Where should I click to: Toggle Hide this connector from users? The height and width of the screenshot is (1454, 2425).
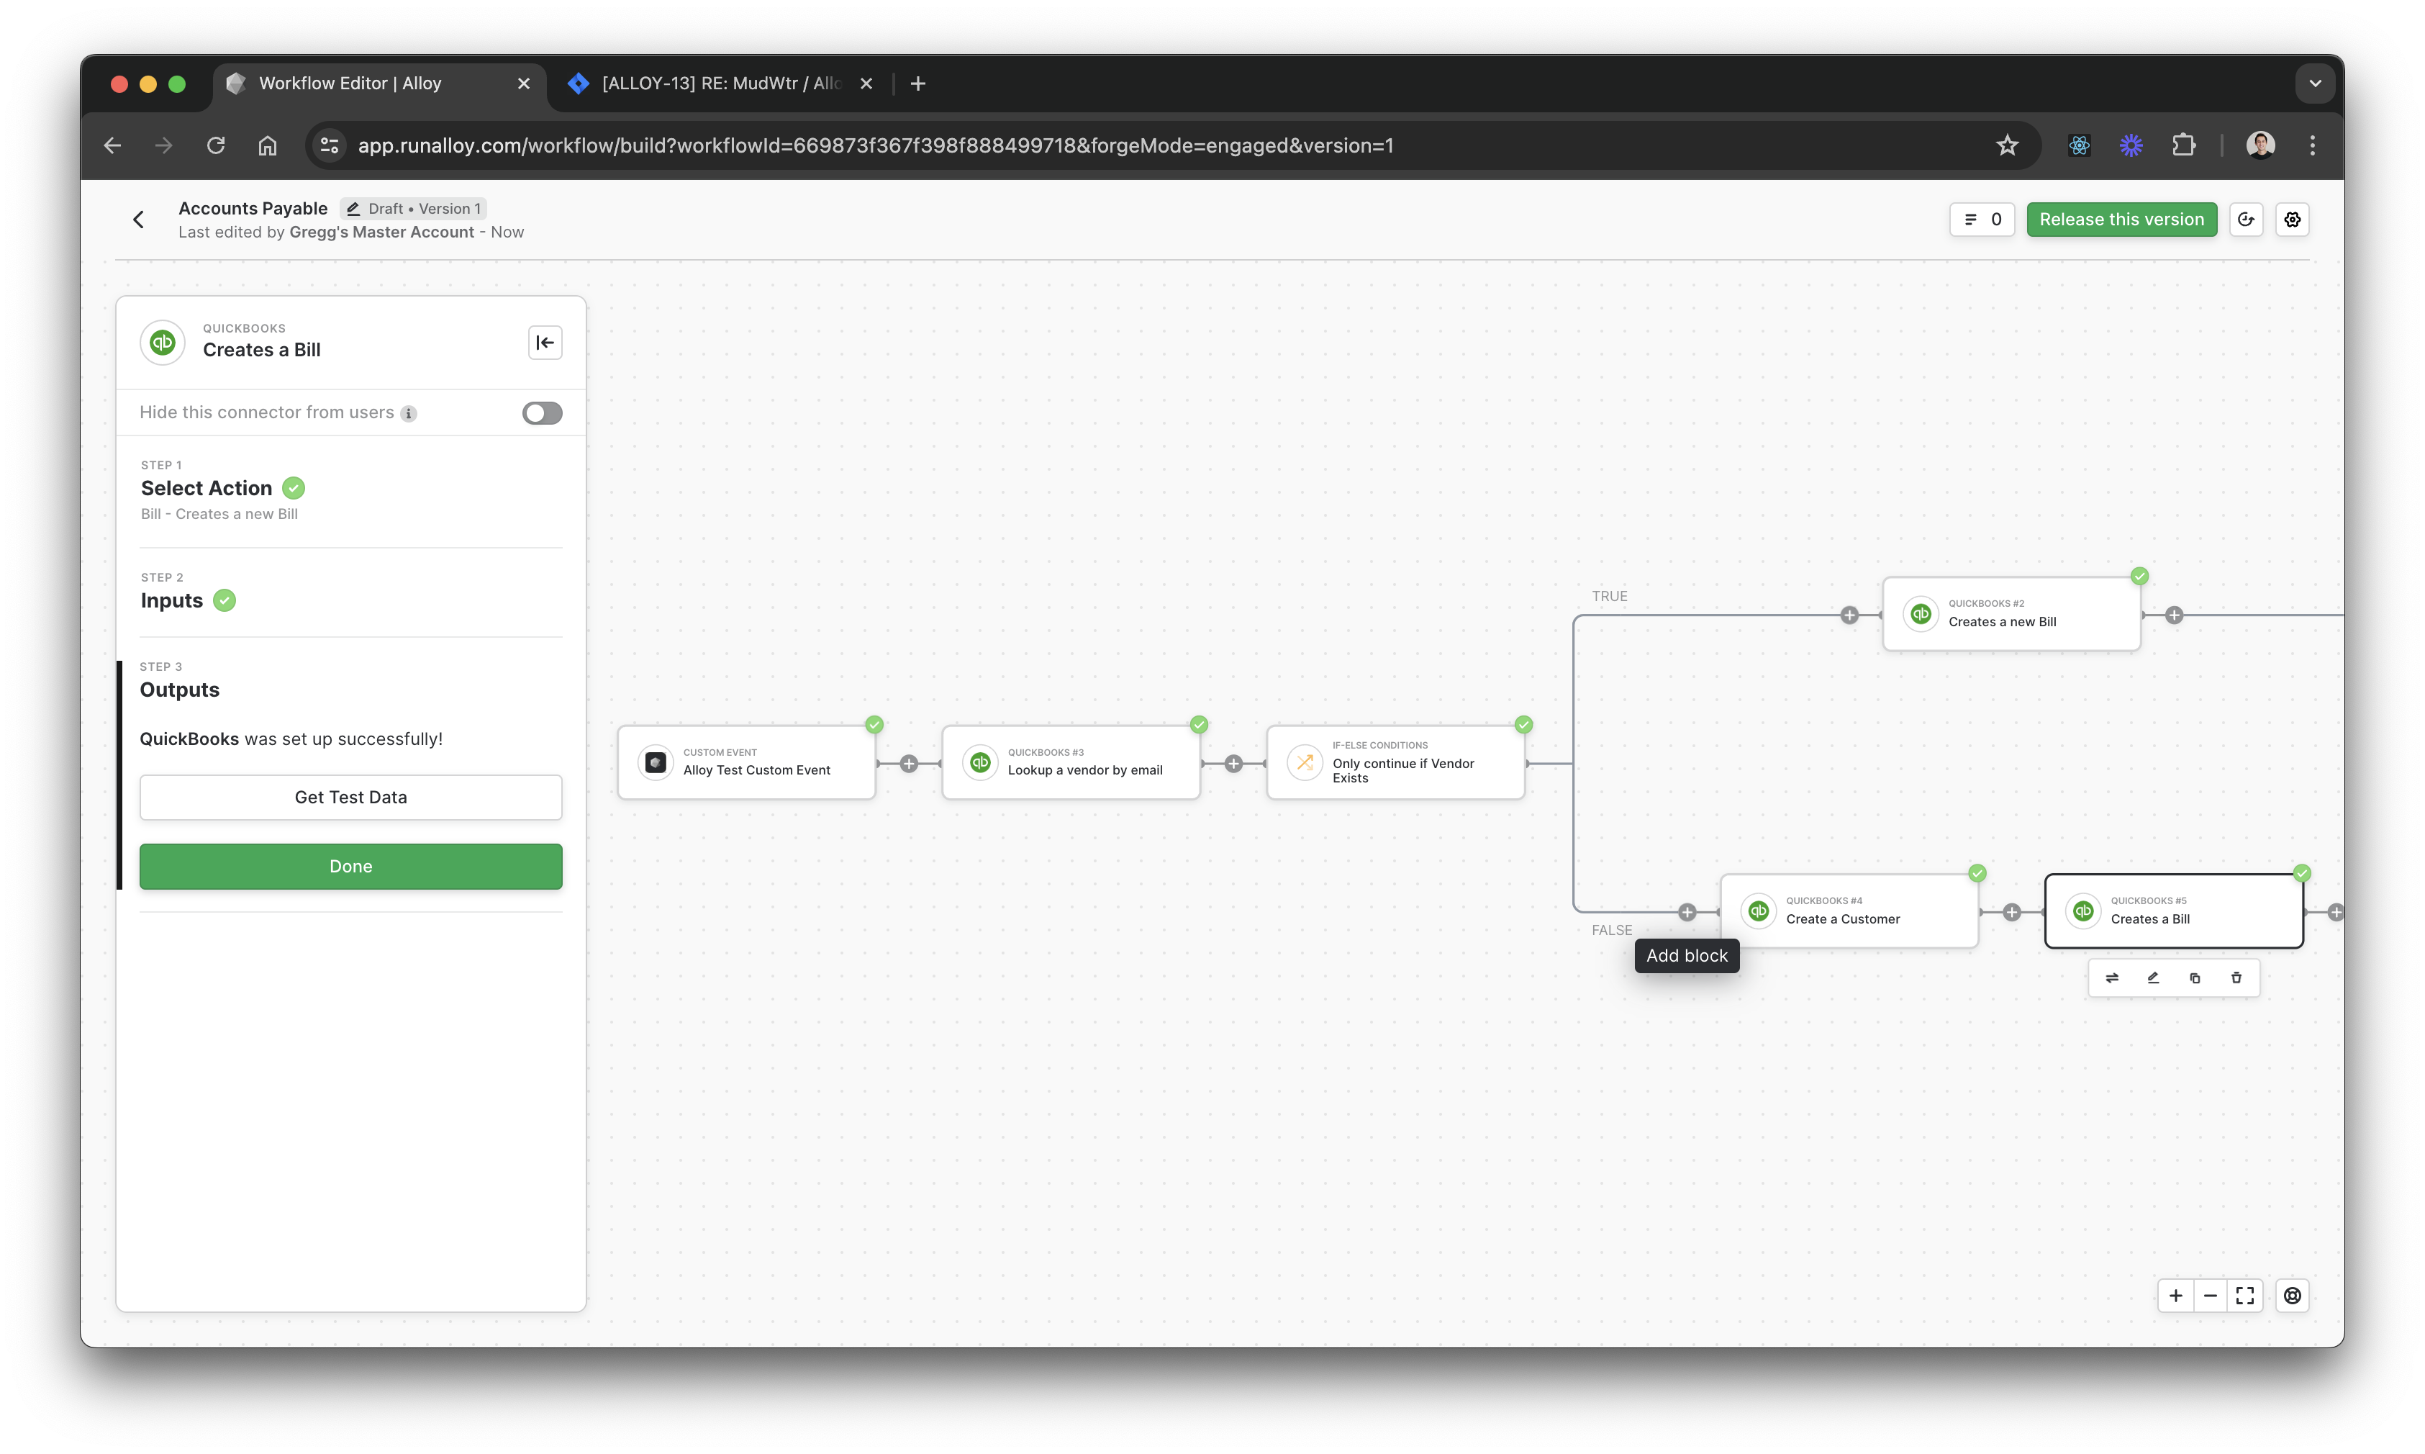point(542,412)
